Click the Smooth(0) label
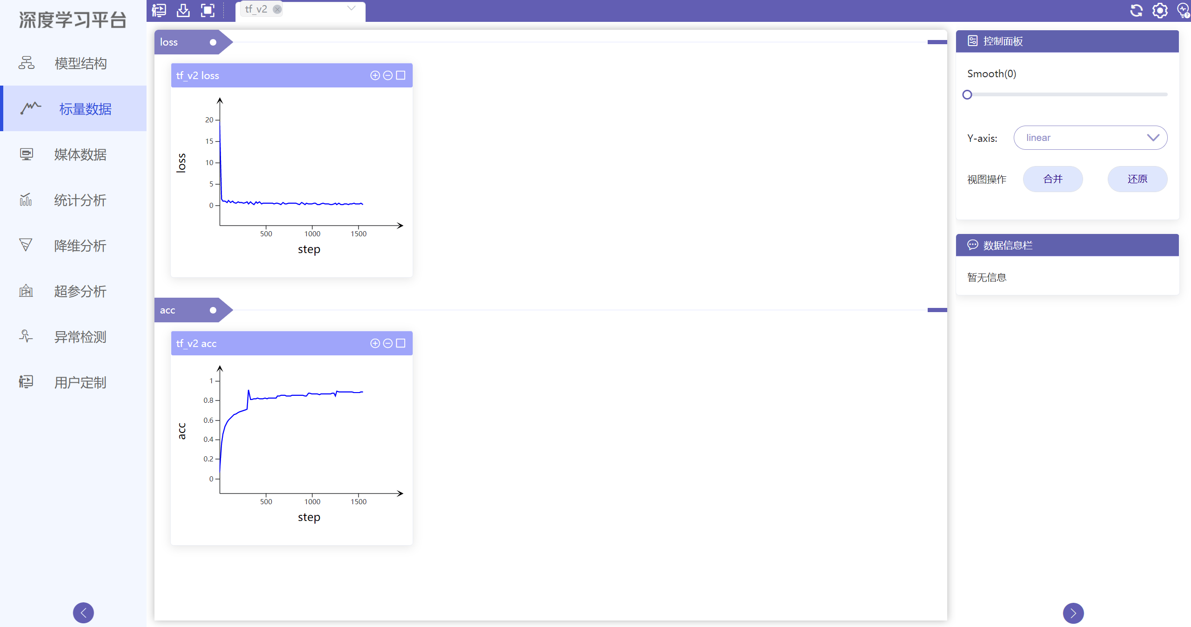Viewport: 1191px width, 627px height. pos(992,73)
